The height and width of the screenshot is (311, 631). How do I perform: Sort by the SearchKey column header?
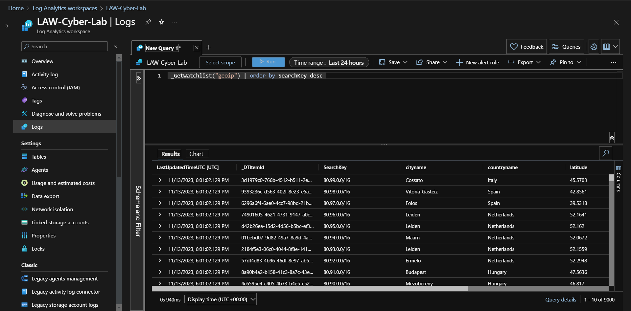(335, 167)
